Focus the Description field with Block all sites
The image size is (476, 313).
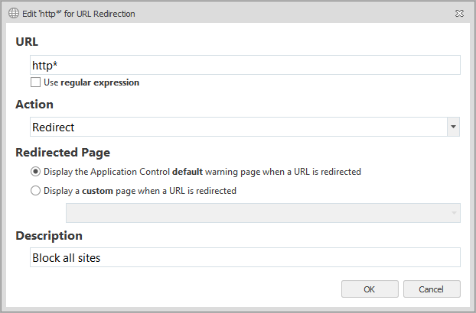click(245, 258)
